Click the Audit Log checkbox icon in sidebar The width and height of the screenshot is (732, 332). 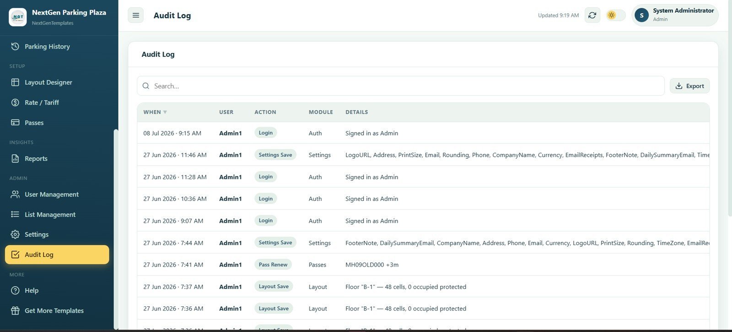point(15,255)
